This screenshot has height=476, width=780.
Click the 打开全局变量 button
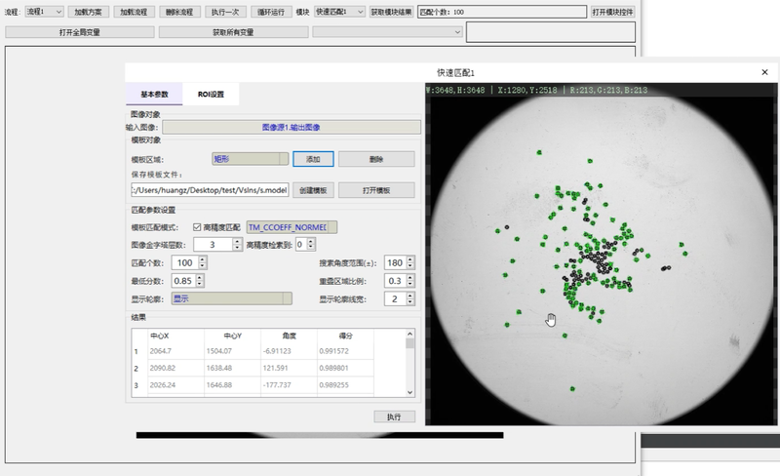[78, 32]
